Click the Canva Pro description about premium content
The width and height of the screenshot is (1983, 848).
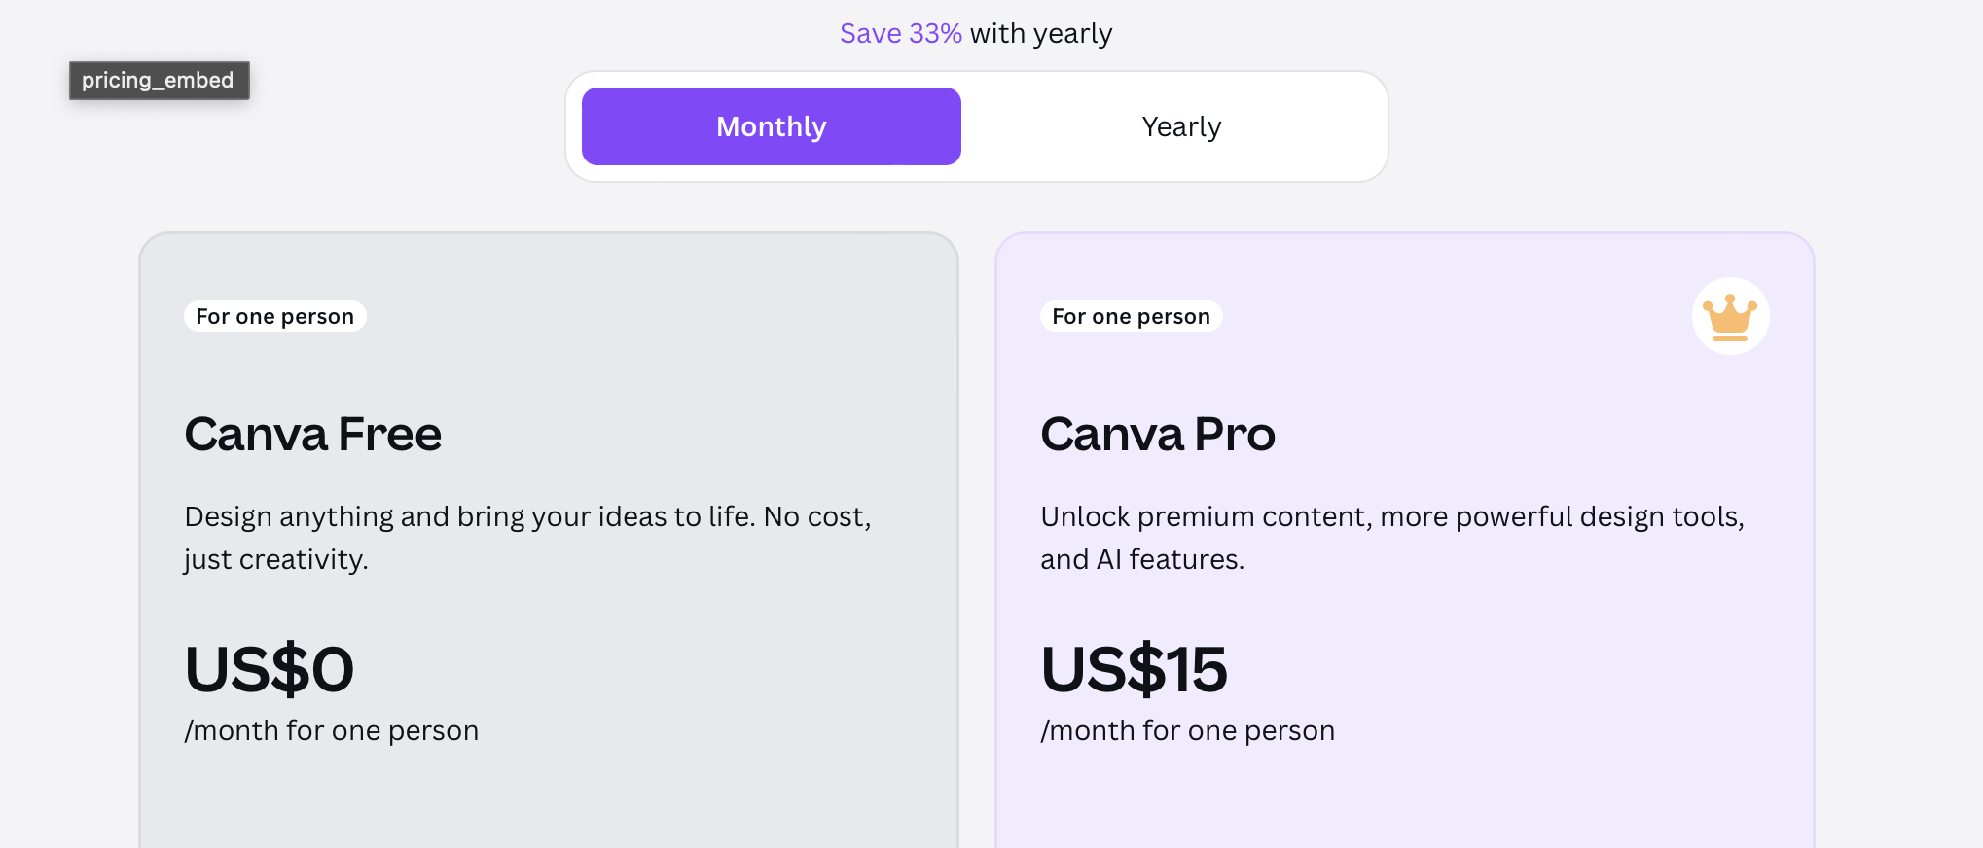tap(1391, 516)
